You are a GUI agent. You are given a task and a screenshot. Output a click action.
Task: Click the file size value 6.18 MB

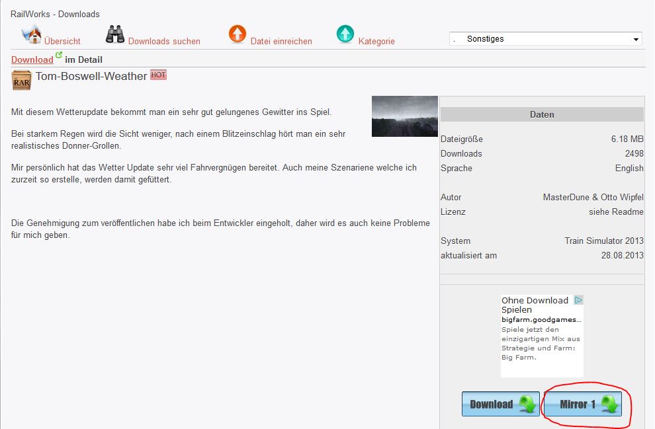[627, 139]
